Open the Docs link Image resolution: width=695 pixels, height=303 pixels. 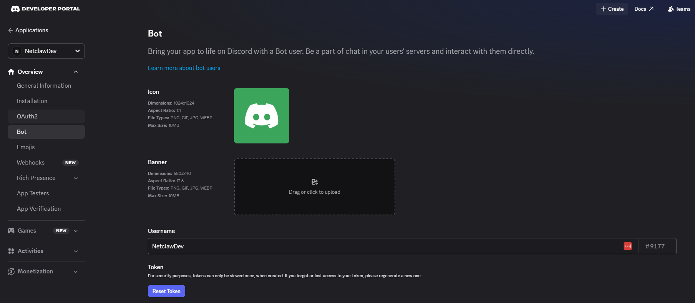644,9
